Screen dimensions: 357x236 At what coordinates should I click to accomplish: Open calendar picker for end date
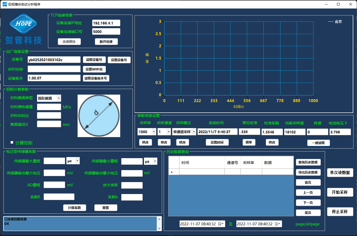click(x=278, y=224)
